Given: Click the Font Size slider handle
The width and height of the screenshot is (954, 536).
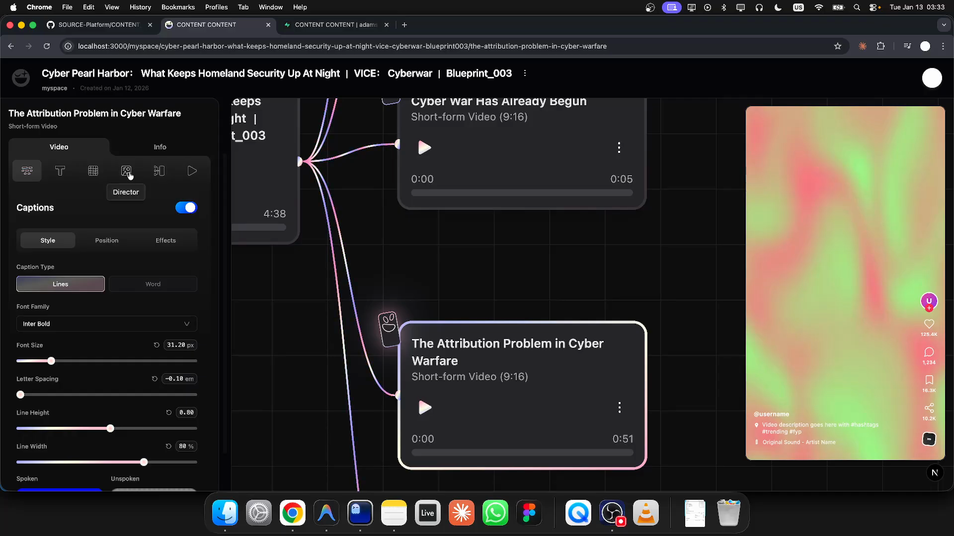Looking at the screenshot, I should (51, 361).
